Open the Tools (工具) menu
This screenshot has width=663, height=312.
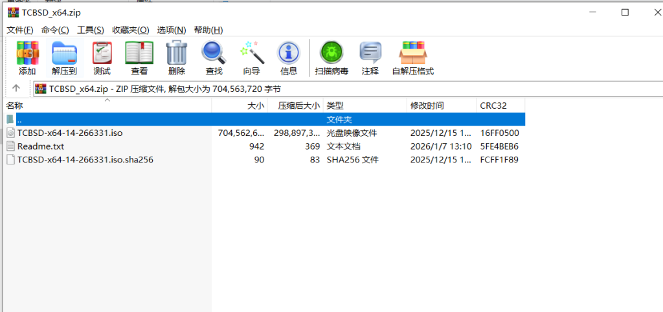click(90, 30)
